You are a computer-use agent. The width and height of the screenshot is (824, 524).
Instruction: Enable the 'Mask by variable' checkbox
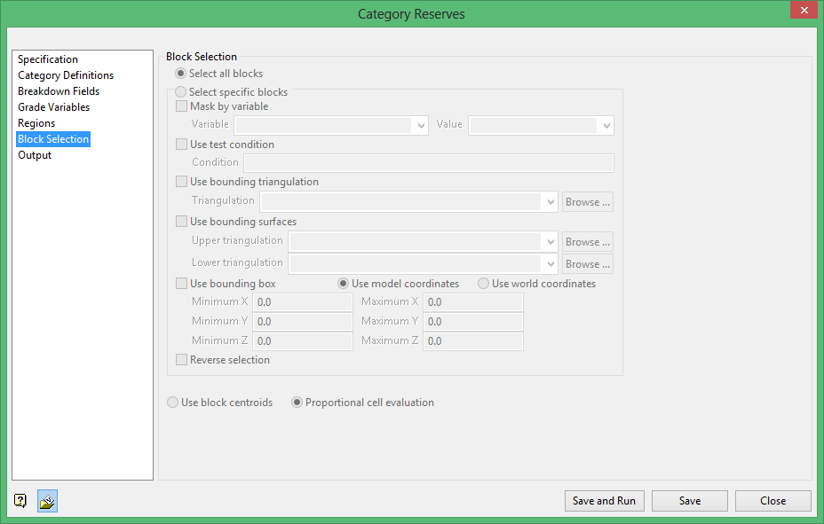[x=182, y=106]
